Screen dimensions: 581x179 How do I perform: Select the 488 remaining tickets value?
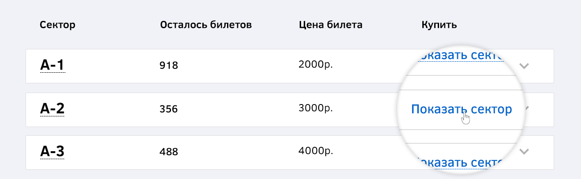(x=168, y=152)
